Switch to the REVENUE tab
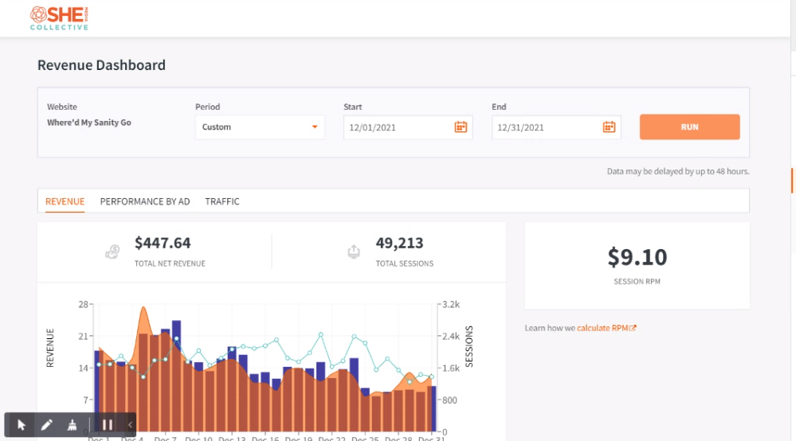This screenshot has height=441, width=796. coord(65,201)
